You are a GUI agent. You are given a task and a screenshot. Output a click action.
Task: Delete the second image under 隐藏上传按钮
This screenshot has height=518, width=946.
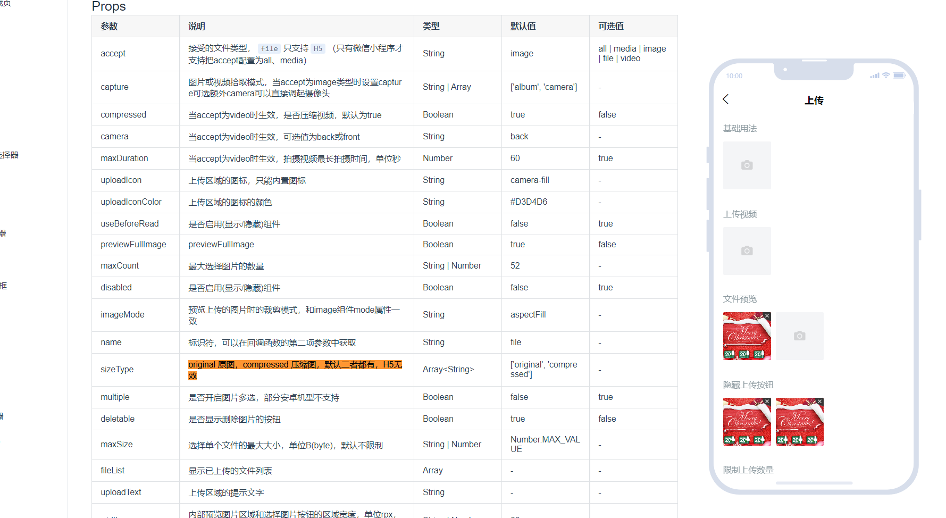tap(819, 402)
